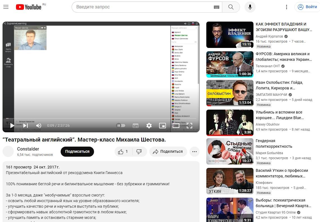Open the ФУРСОВ: Америка великая title
This screenshot has width=320, height=222.
(x=284, y=57)
